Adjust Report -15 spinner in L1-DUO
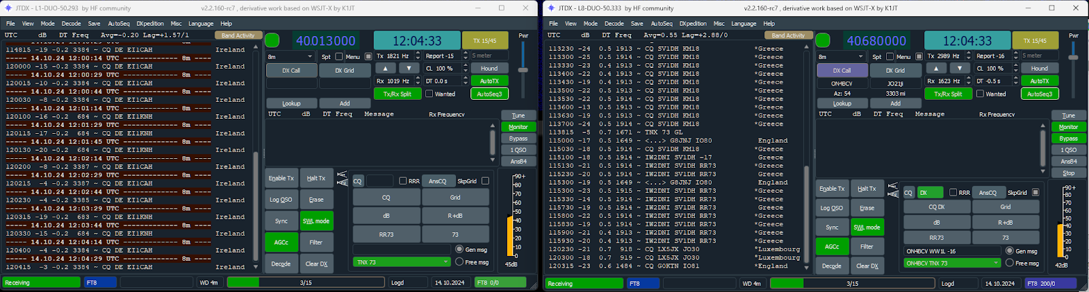 [445, 56]
